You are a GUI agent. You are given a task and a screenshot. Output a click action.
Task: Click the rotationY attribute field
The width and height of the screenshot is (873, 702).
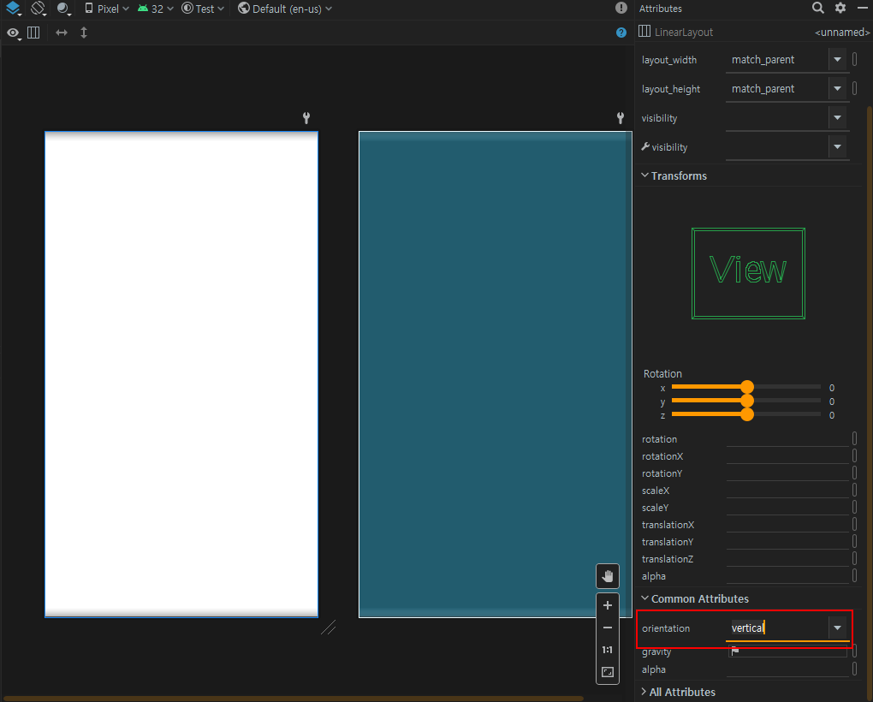click(x=787, y=473)
